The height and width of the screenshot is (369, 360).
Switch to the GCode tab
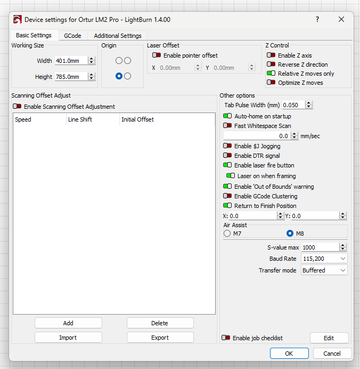72,36
